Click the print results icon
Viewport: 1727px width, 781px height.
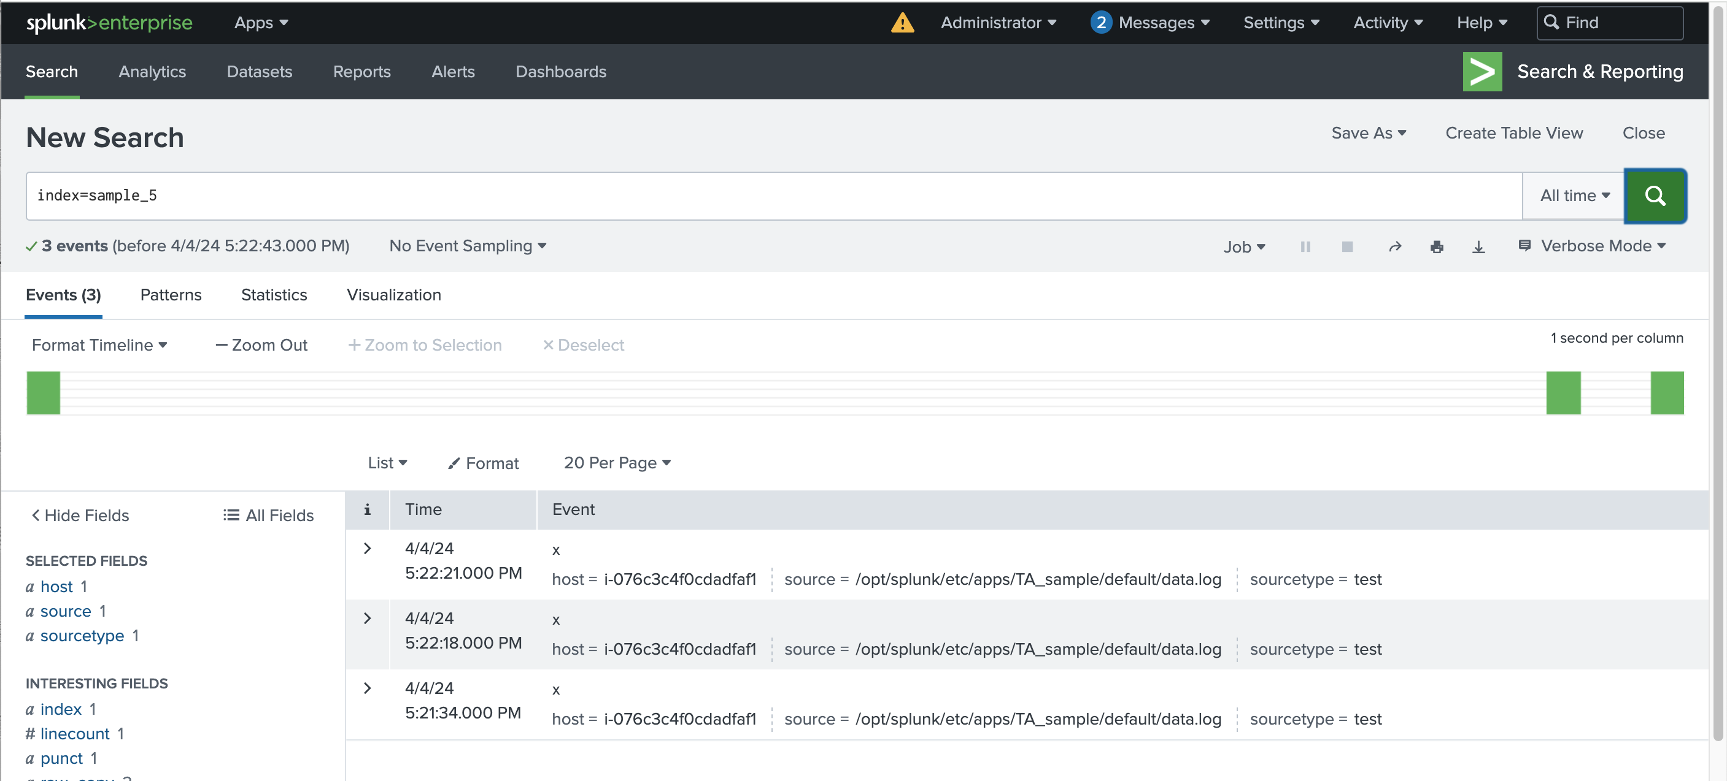[x=1436, y=246]
